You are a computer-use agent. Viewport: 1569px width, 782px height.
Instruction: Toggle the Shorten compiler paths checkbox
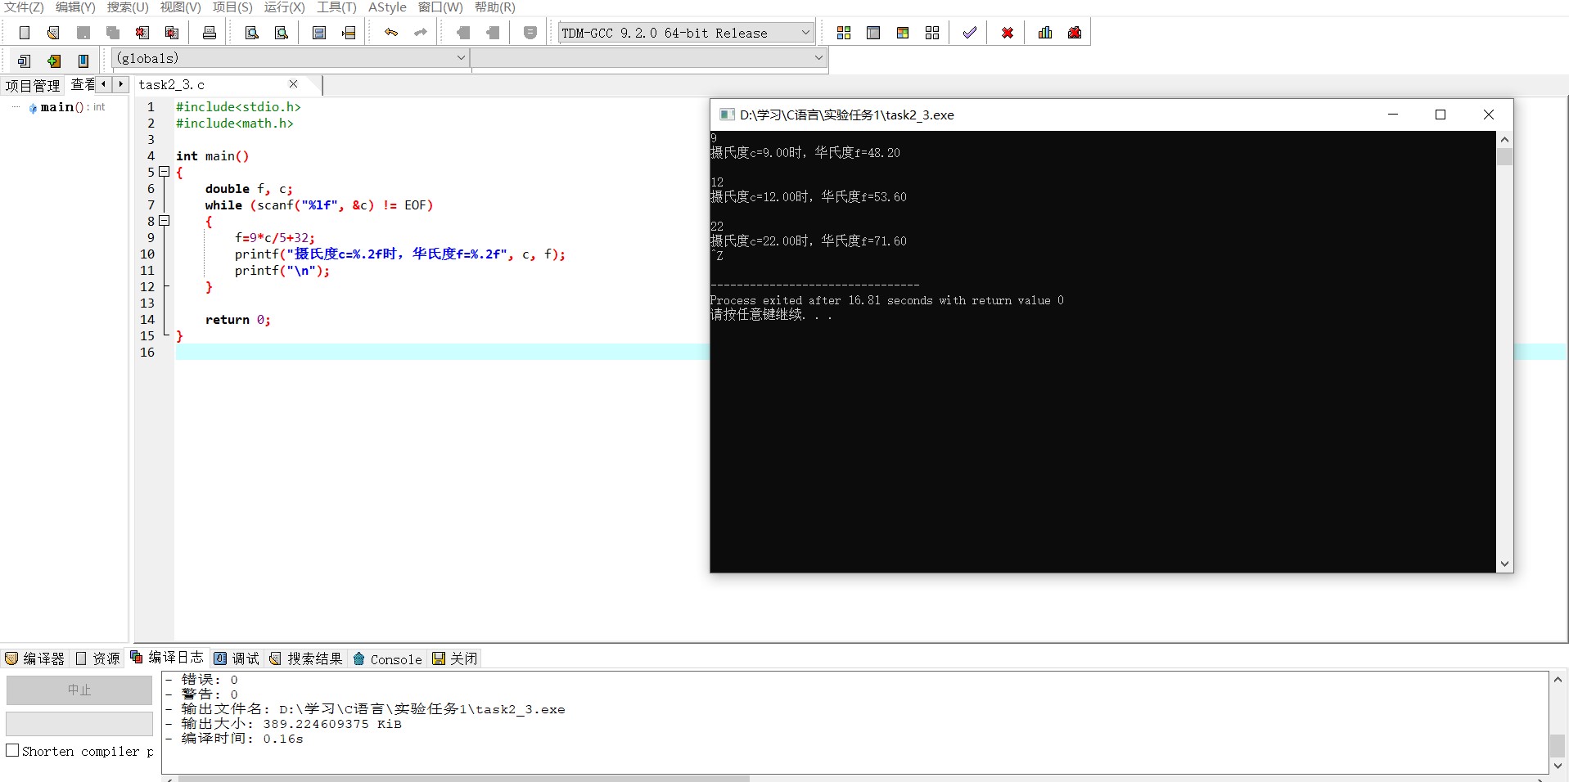click(x=12, y=750)
